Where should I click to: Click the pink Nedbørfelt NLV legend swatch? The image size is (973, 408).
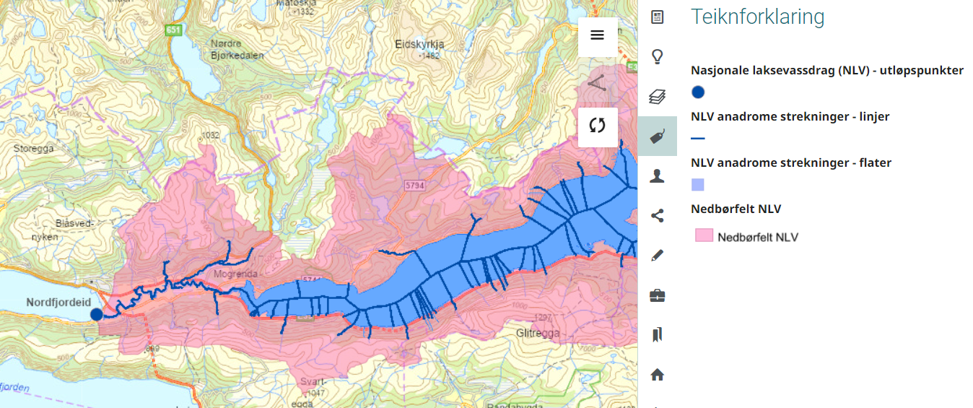(703, 236)
